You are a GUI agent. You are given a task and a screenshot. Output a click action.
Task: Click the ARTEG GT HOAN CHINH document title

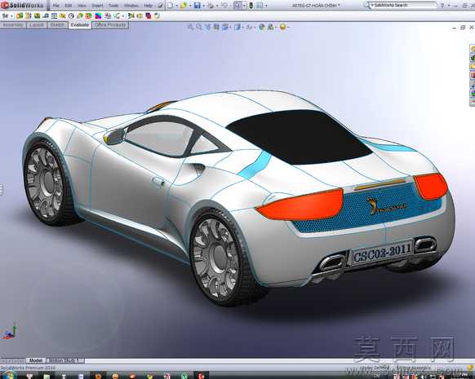coord(316,5)
